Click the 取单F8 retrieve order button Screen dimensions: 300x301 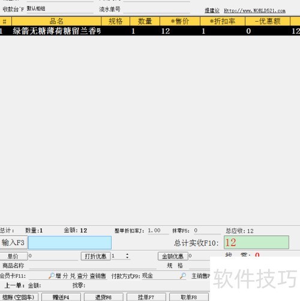pyautogui.click(x=189, y=297)
